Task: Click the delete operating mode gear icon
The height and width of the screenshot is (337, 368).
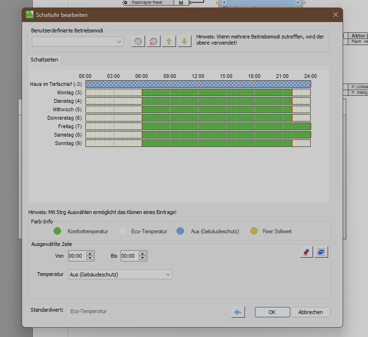Action: click(153, 41)
